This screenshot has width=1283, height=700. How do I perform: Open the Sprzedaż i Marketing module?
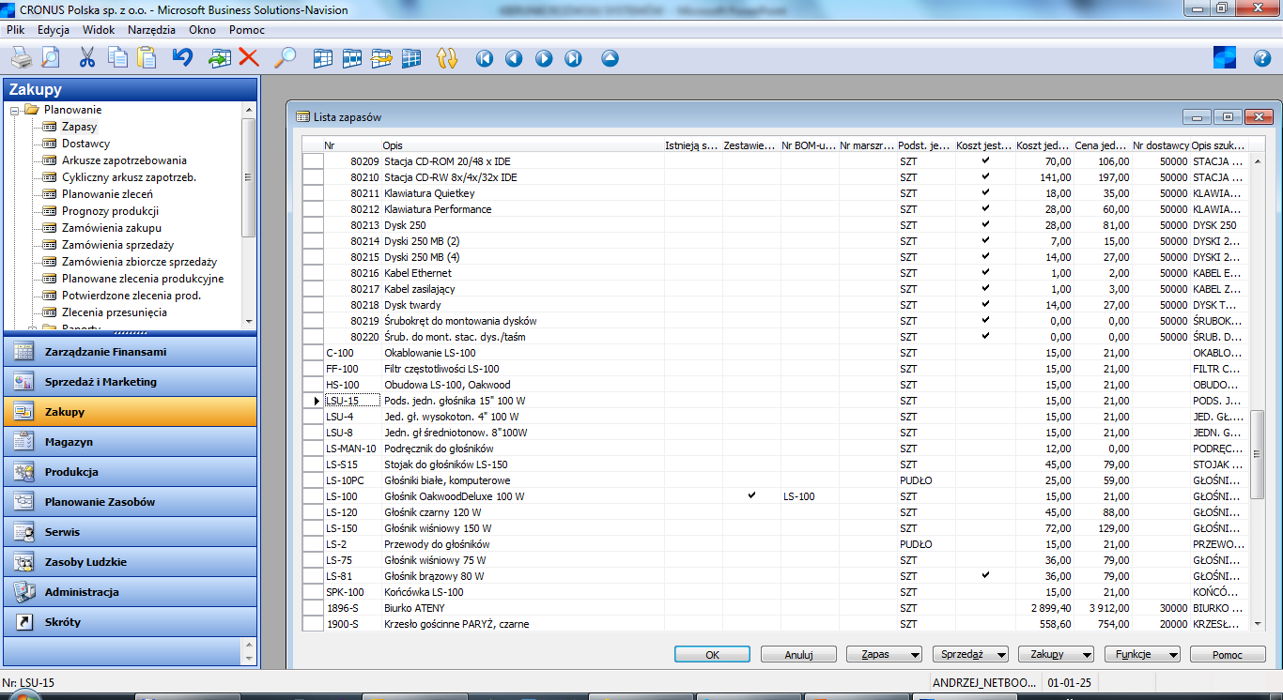(x=129, y=382)
